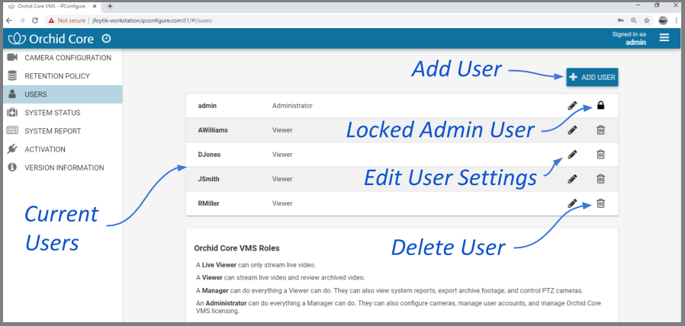Open the browser profile avatar
Screen dimensions: 685x326
(663, 21)
